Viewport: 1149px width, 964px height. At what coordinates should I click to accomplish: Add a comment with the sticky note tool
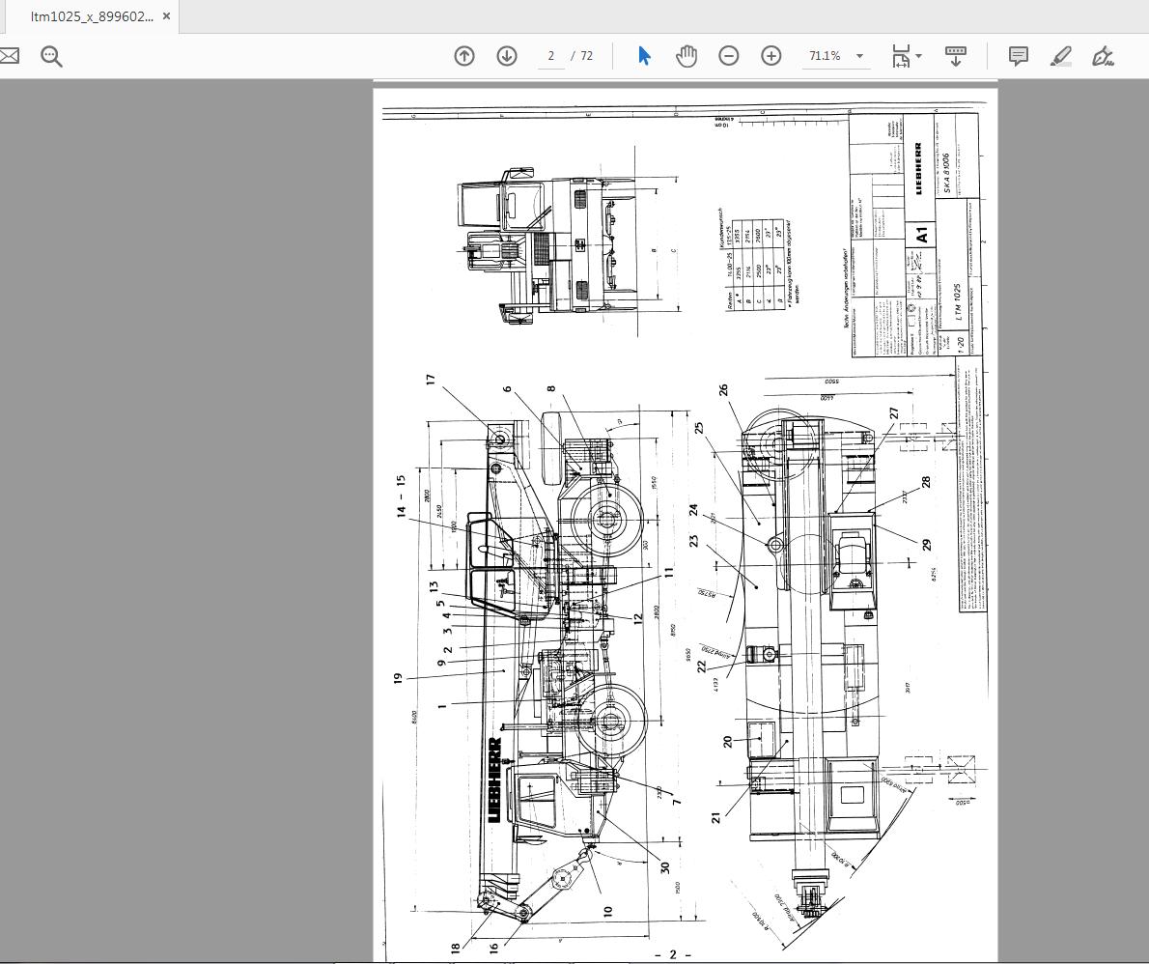point(1019,56)
